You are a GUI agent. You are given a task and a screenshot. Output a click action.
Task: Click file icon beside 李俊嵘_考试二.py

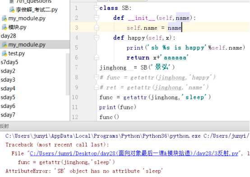click(x=12, y=10)
